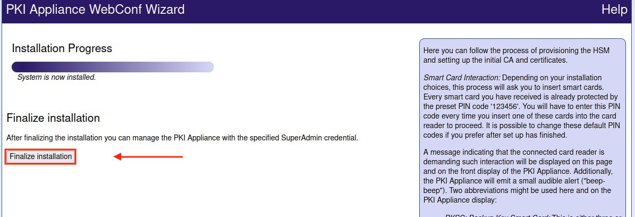Click the PKI Appliance WebConf Wizard title

[96, 9]
